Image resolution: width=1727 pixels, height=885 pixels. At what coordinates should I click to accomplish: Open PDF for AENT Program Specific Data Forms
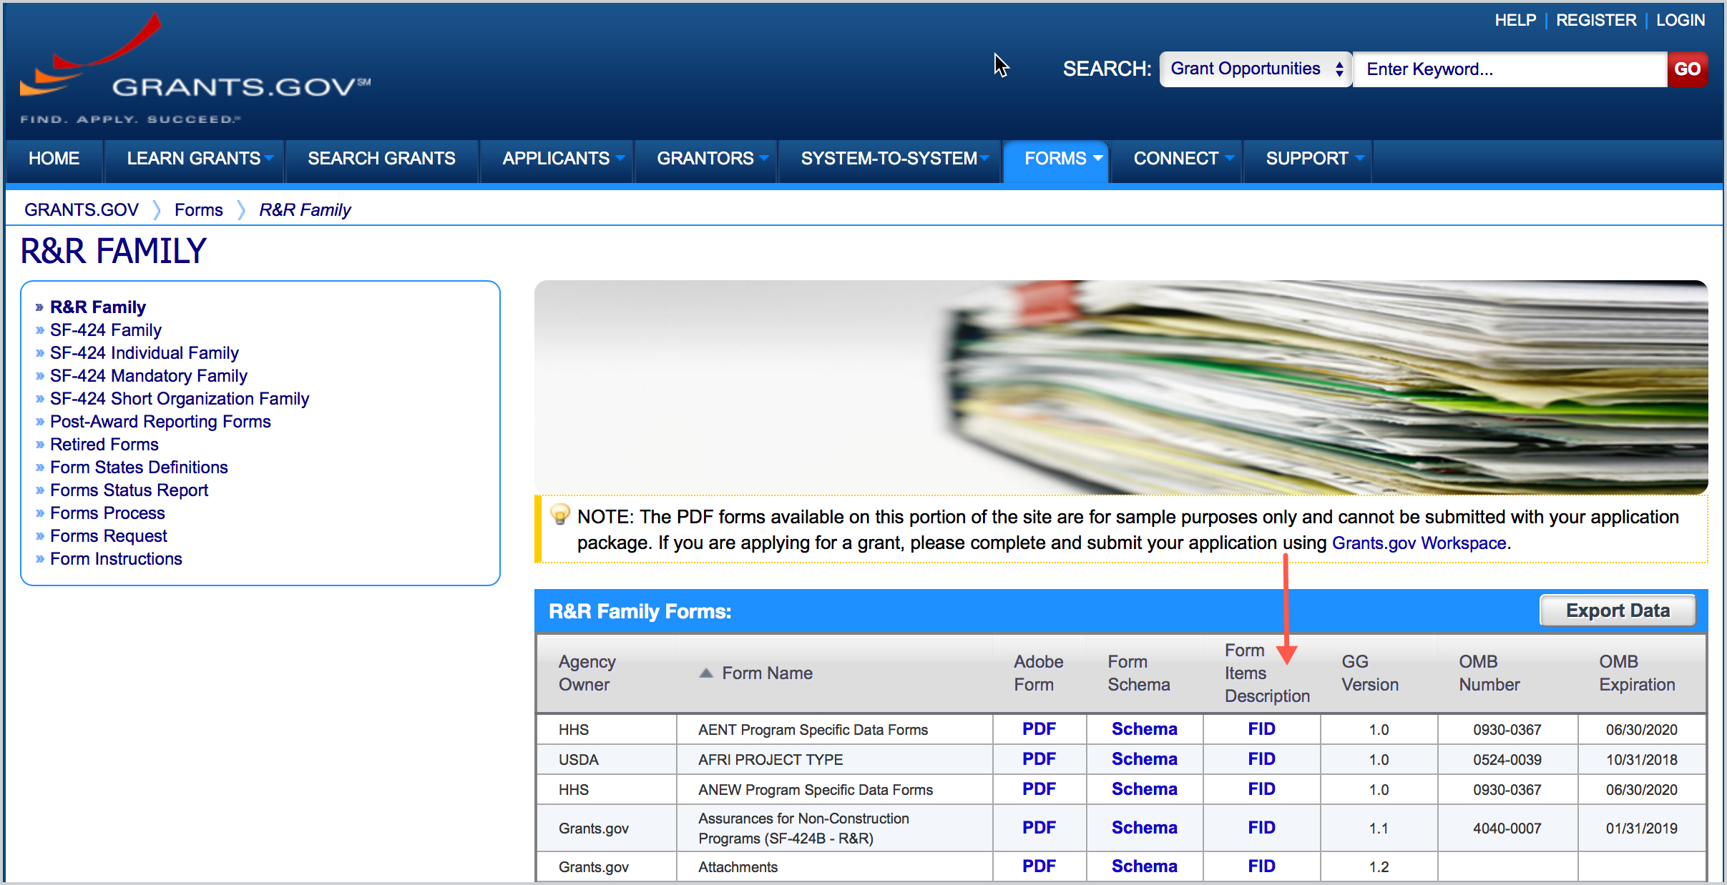click(1039, 728)
